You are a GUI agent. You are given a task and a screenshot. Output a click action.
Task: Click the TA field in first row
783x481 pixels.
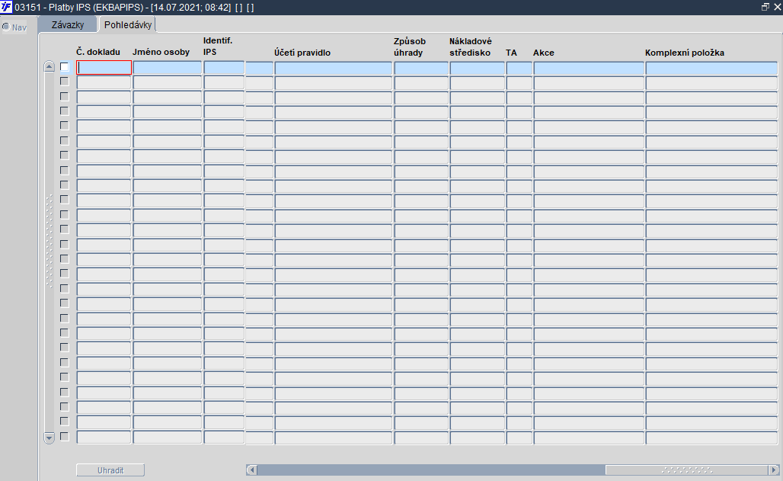click(x=519, y=68)
